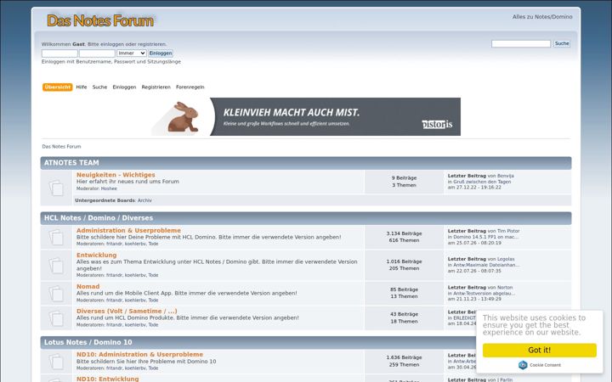
Task: Click the breadcrumb Das Notes Forum
Action: pyautogui.click(x=61, y=147)
